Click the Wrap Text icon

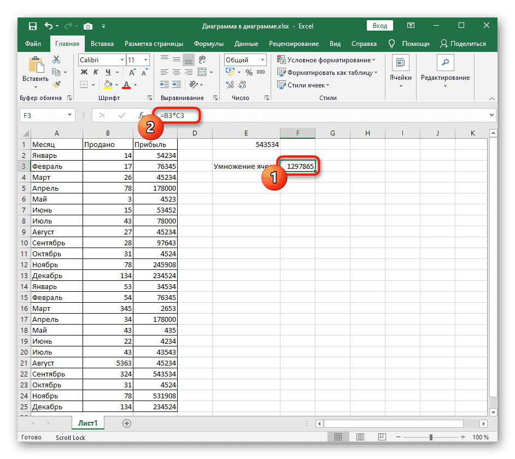coord(201,60)
